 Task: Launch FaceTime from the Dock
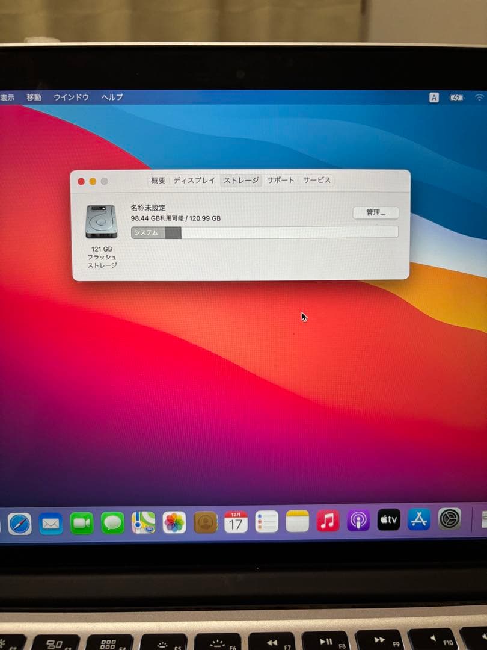tap(82, 523)
